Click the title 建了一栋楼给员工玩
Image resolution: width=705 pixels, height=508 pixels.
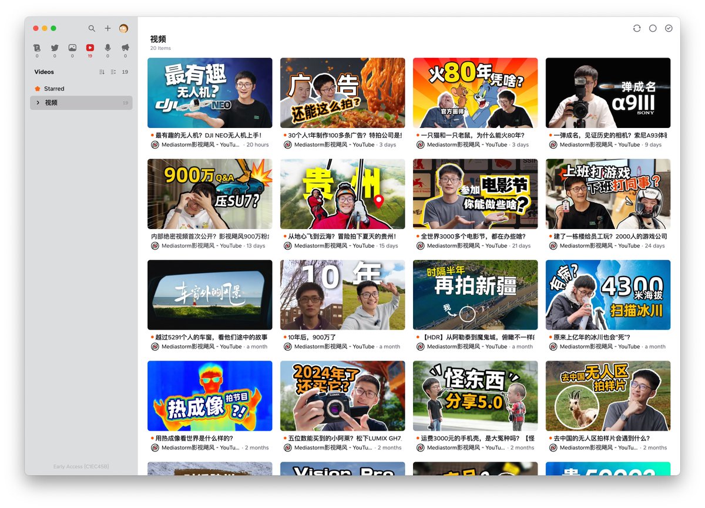pos(610,236)
